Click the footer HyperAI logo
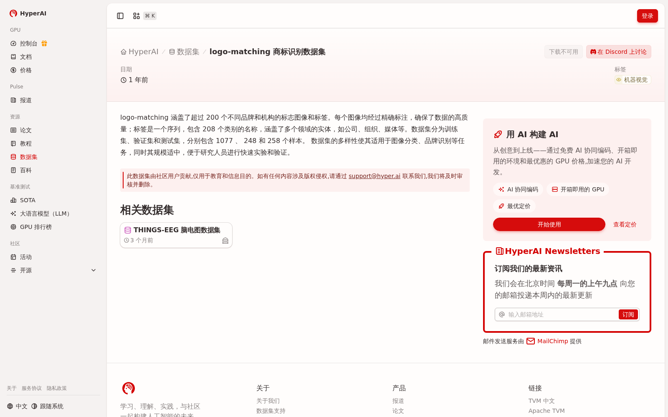This screenshot has width=668, height=417. [129, 388]
